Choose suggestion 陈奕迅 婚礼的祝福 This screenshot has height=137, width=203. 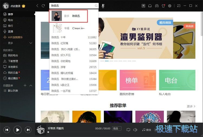pos(74,73)
